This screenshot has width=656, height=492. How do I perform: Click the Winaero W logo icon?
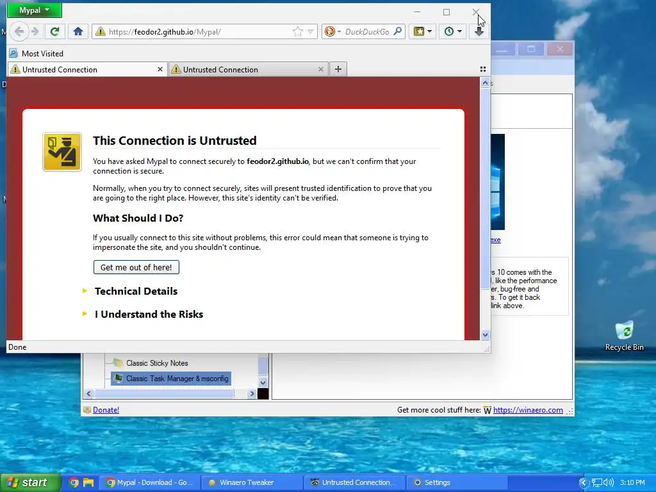pos(488,410)
